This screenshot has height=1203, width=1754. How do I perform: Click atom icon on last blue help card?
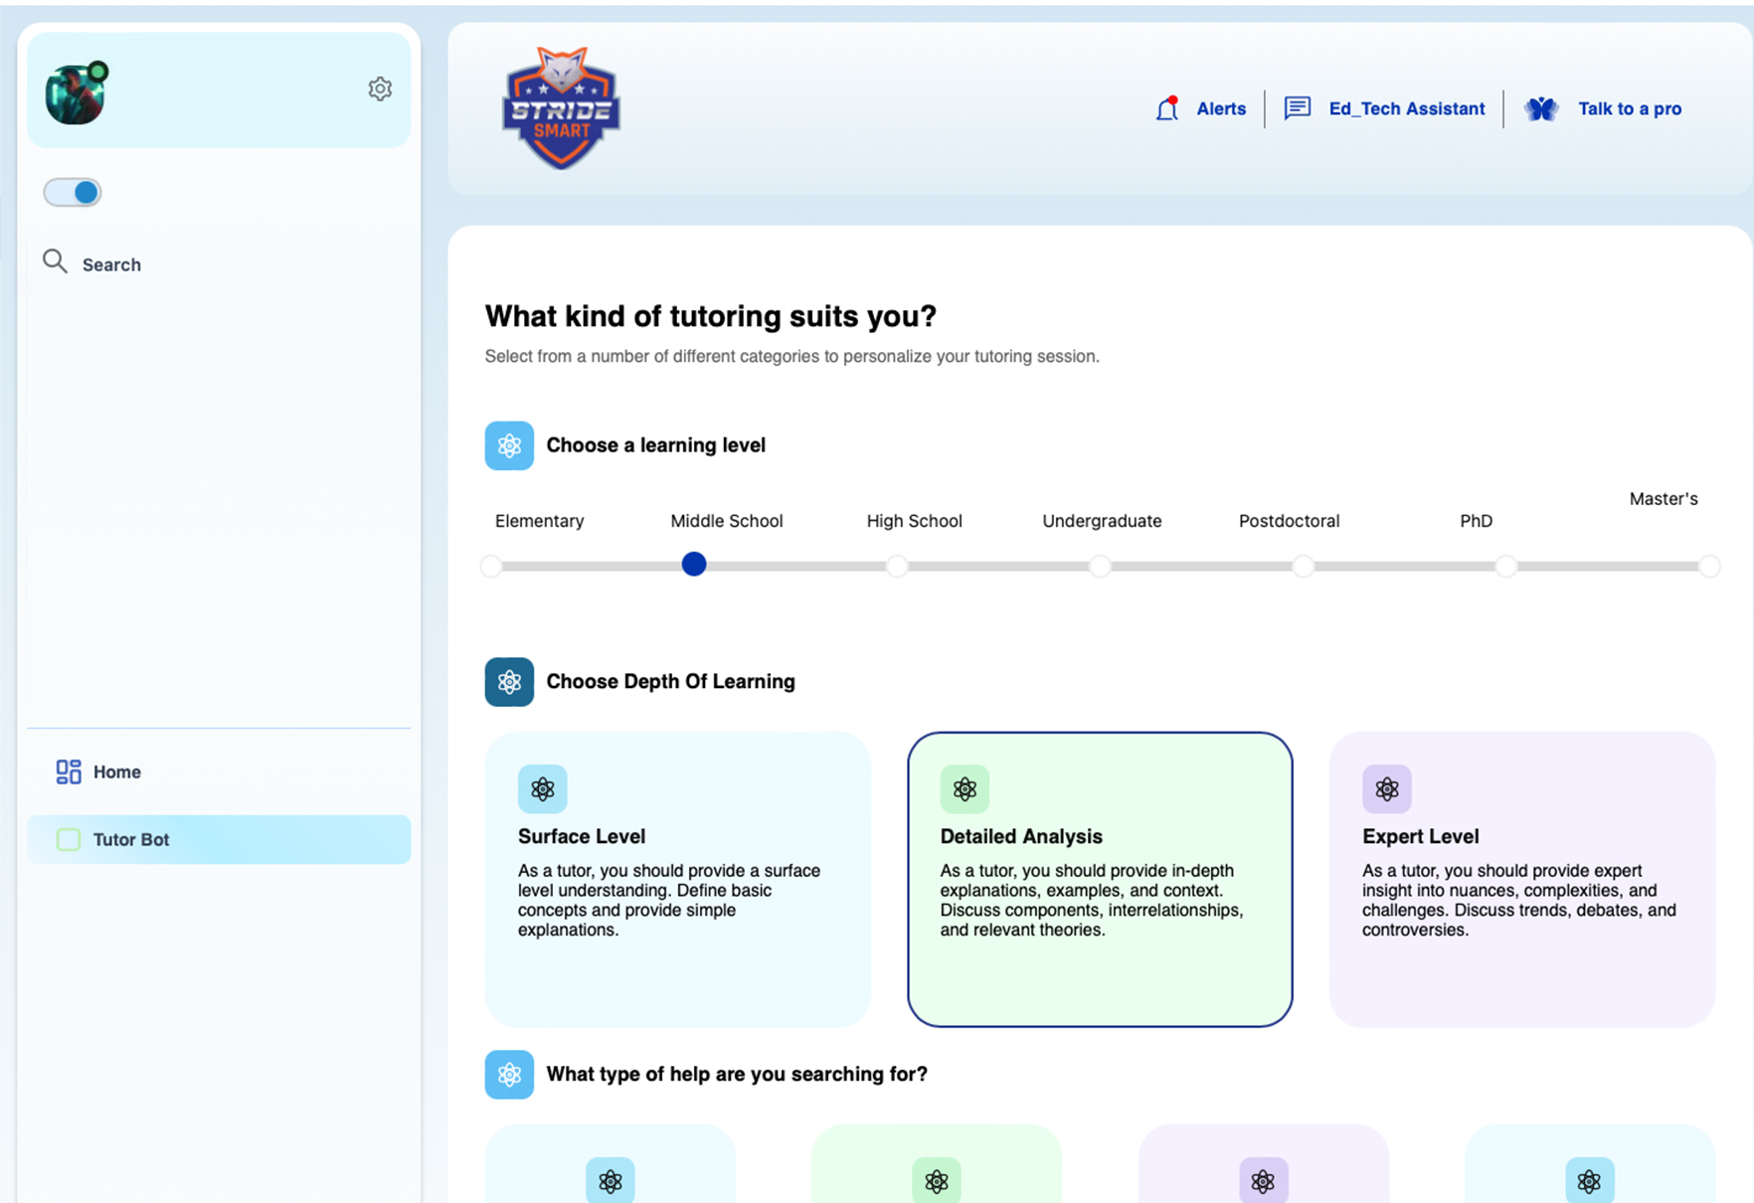(1589, 1181)
